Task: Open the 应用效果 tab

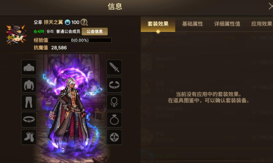Action: coord(262,24)
